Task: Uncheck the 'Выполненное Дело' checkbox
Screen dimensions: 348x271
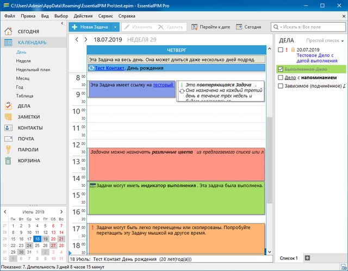Action: [280, 70]
